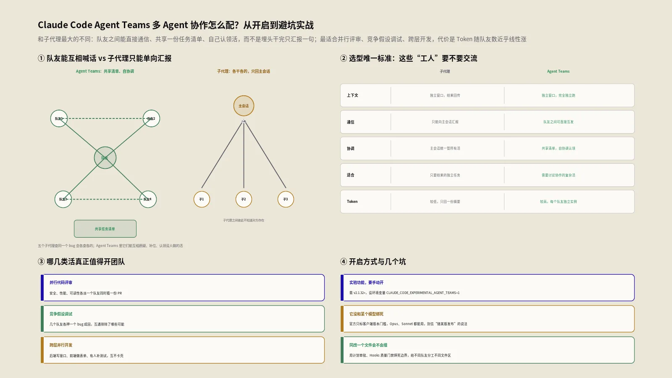This screenshot has height=378, width=672.
Task: Click the 队友2 node circle
Action: (x=151, y=118)
